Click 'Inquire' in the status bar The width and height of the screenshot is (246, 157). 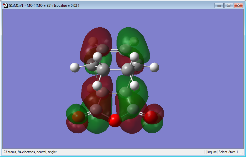click(212, 152)
